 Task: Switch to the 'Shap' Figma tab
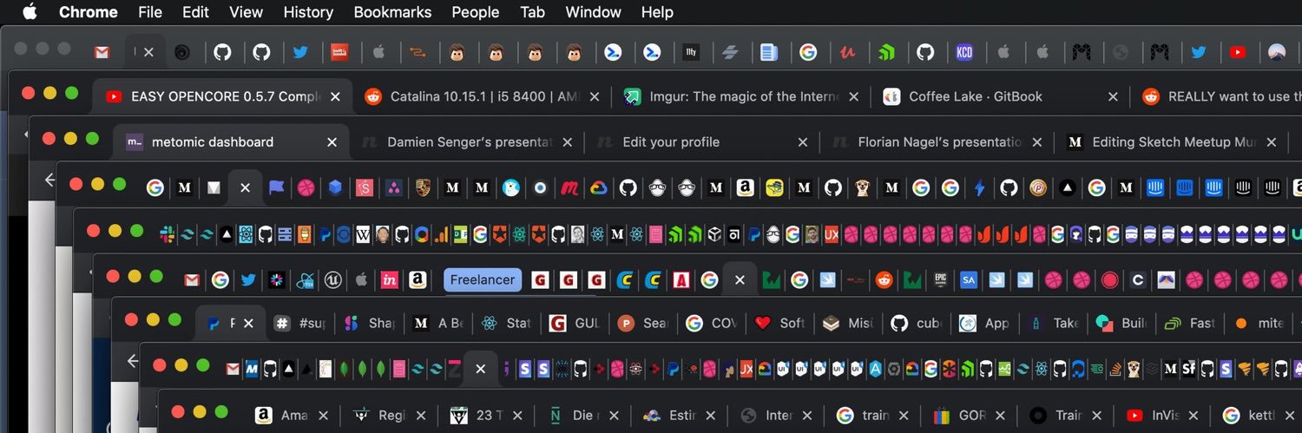371,323
